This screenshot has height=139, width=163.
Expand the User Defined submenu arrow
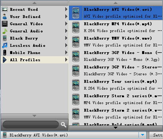click(x=66, y=17)
